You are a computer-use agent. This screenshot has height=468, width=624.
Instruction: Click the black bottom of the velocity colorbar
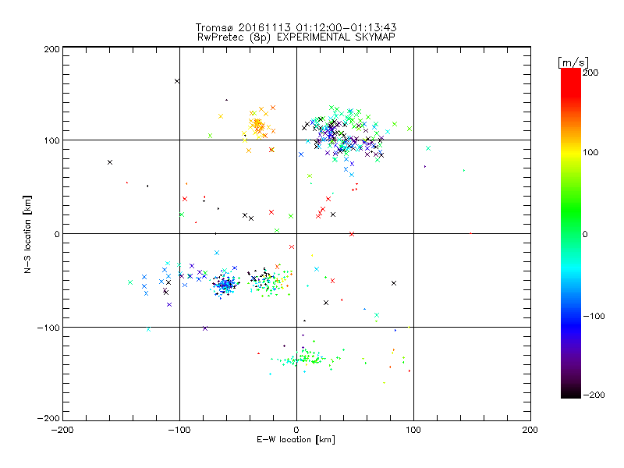click(571, 392)
